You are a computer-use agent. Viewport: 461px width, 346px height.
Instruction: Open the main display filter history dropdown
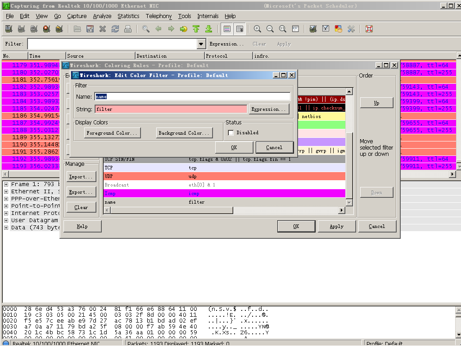(x=201, y=44)
